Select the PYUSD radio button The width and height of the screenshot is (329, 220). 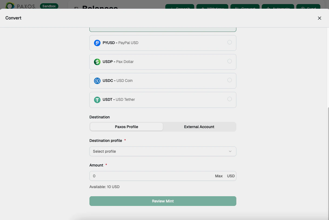click(230, 42)
